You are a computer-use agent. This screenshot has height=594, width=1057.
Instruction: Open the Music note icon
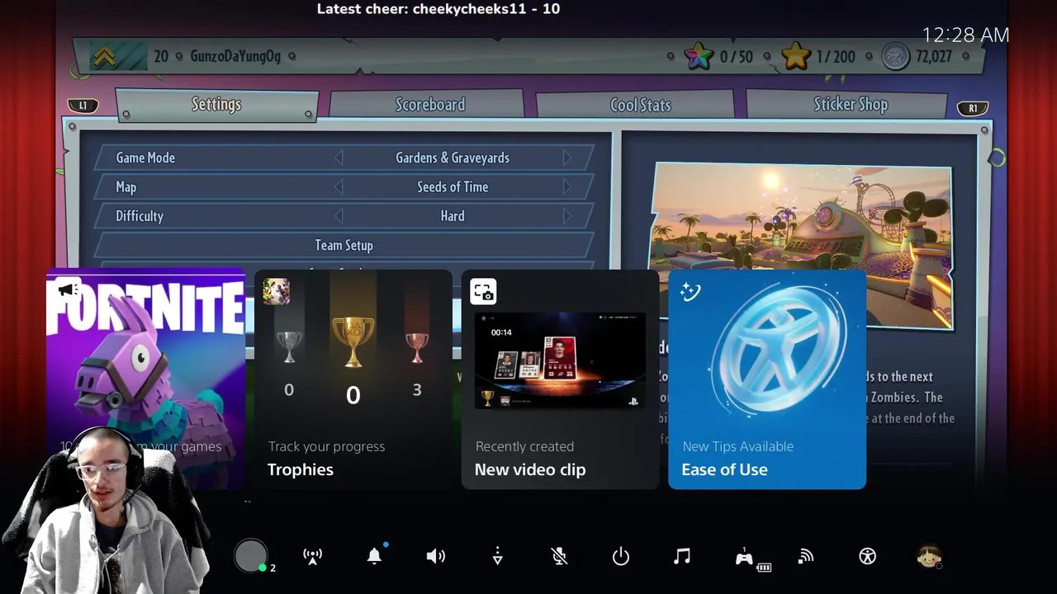pos(682,556)
